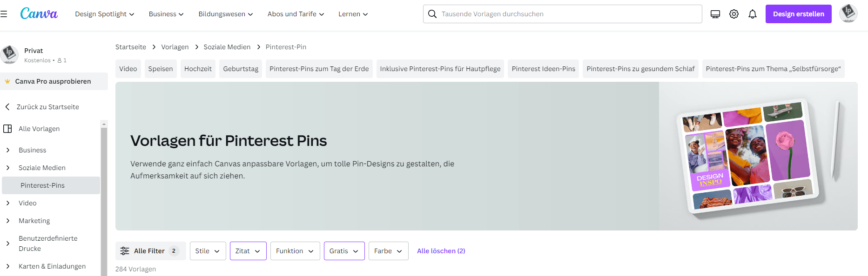This screenshot has width=868, height=276.
Task: Expand the Business sidebar category chevron
Action: coord(8,150)
